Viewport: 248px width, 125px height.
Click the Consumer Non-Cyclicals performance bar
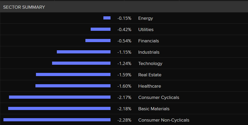click(57, 120)
